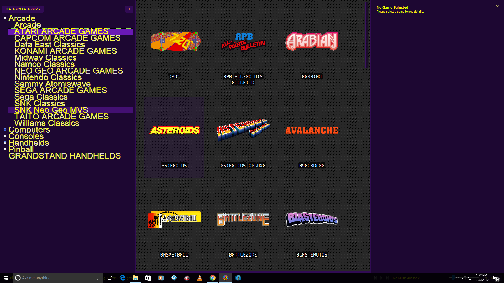Click the games grid vertical scrollbar thumb

tap(367, 35)
